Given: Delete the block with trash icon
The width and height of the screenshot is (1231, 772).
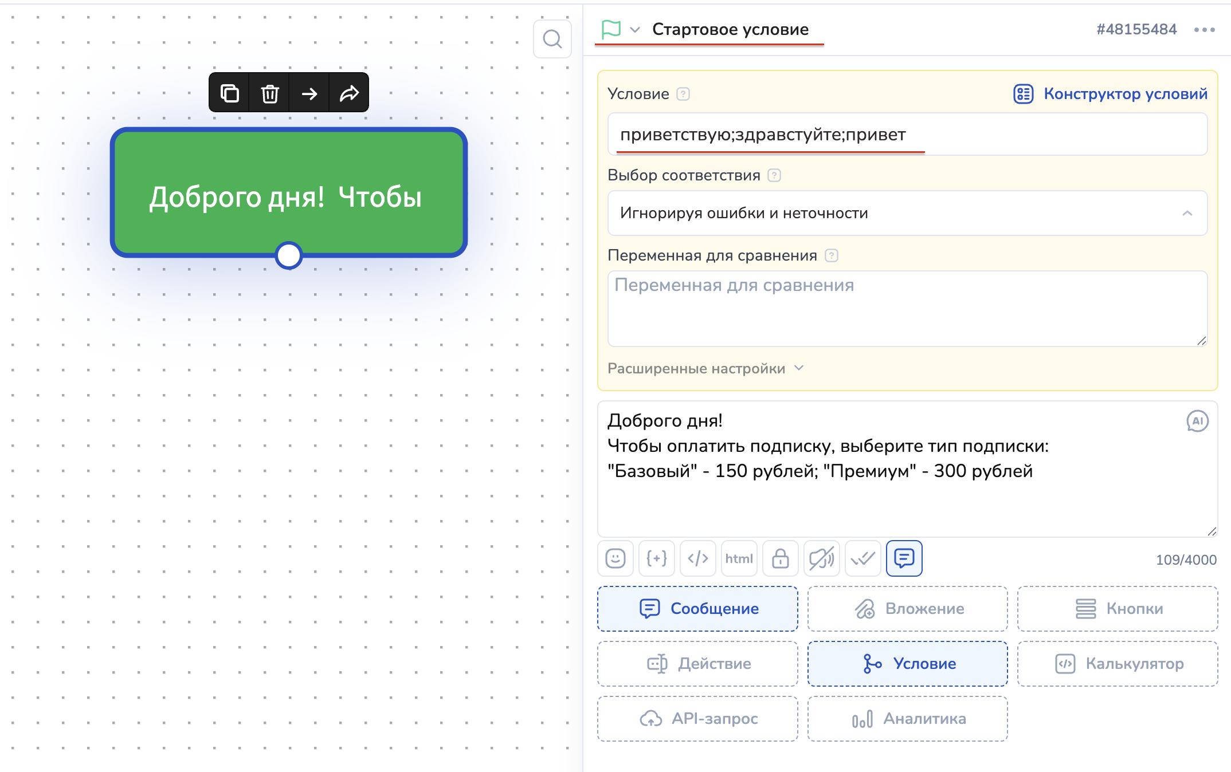Looking at the screenshot, I should [269, 93].
